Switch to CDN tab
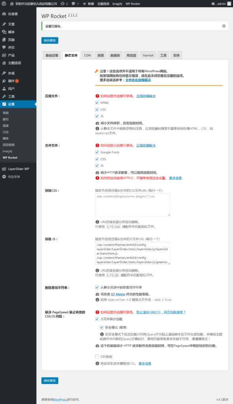This screenshot has width=233, height=404. 88,55
